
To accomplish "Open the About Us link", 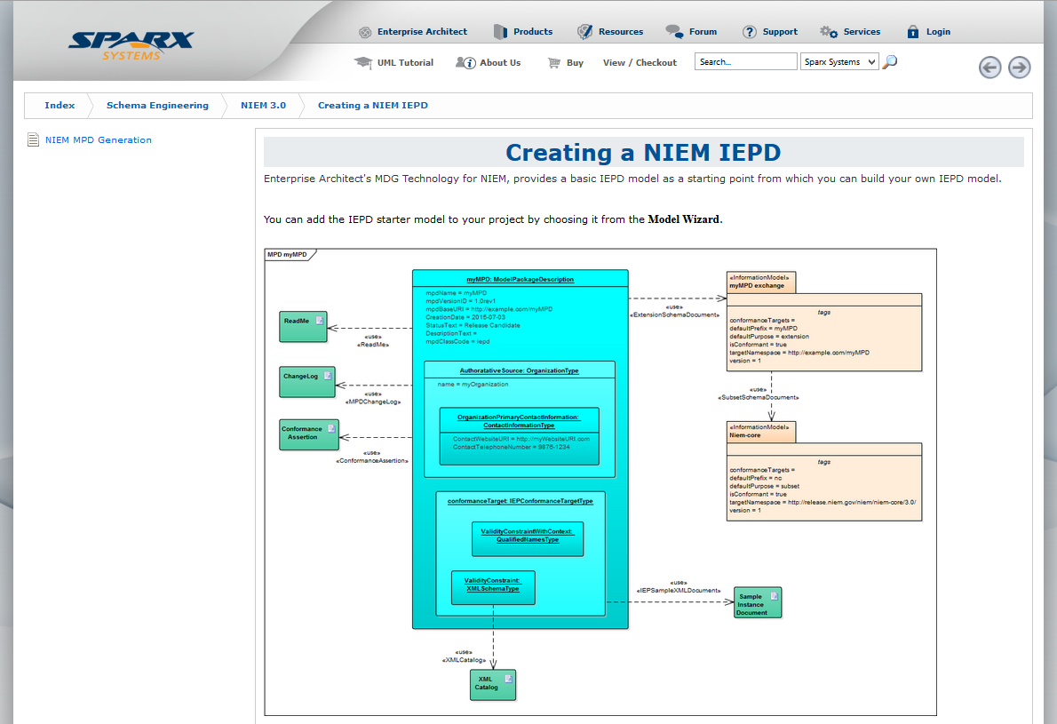I will 500,63.
